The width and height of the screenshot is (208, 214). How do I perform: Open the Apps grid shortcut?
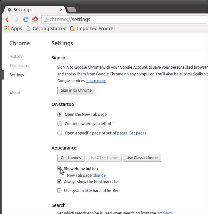point(13,29)
